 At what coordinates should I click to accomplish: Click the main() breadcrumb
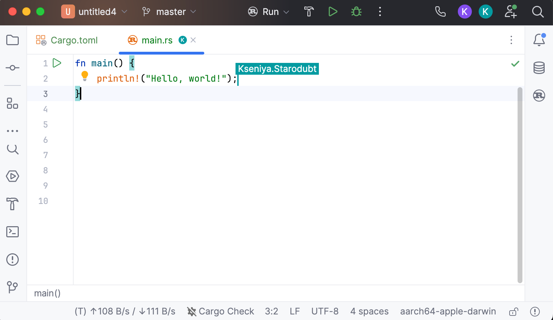tap(47, 293)
